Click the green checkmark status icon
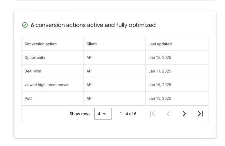The height and width of the screenshot is (146, 225). (x=25, y=25)
